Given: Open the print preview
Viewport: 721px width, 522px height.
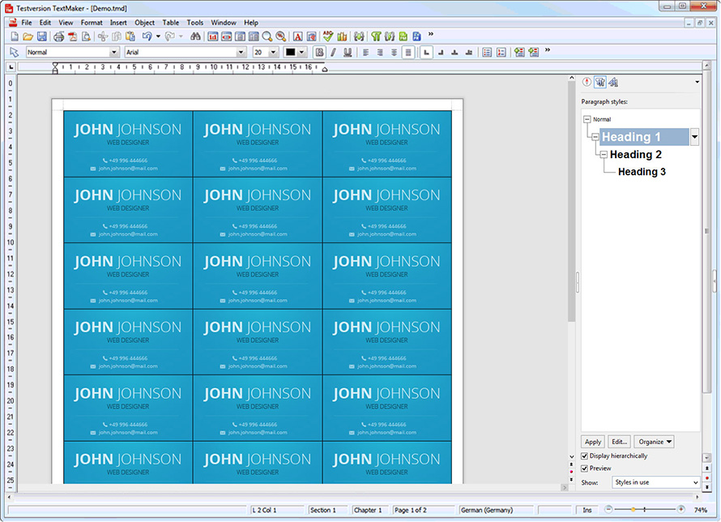Looking at the screenshot, I should pyautogui.click(x=86, y=36).
